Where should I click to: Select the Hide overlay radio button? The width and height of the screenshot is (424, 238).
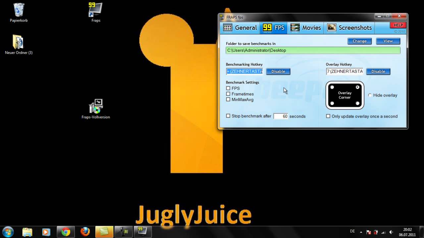[x=370, y=95]
